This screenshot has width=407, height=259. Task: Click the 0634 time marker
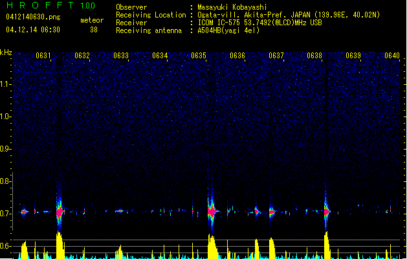[160, 56]
